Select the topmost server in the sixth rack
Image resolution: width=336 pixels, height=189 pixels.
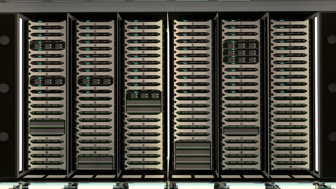tap(289, 27)
